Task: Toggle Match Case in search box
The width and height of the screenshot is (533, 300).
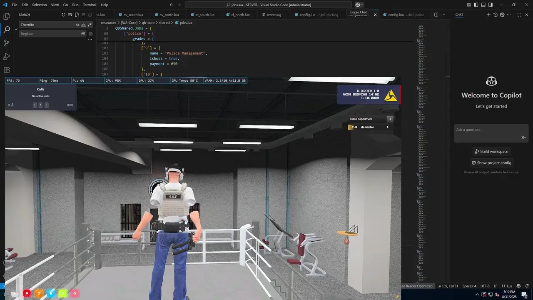Action: click(x=77, y=25)
